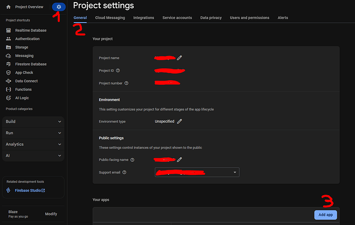355x225 pixels.
Task: Expand the Build category
Action: click(33, 122)
